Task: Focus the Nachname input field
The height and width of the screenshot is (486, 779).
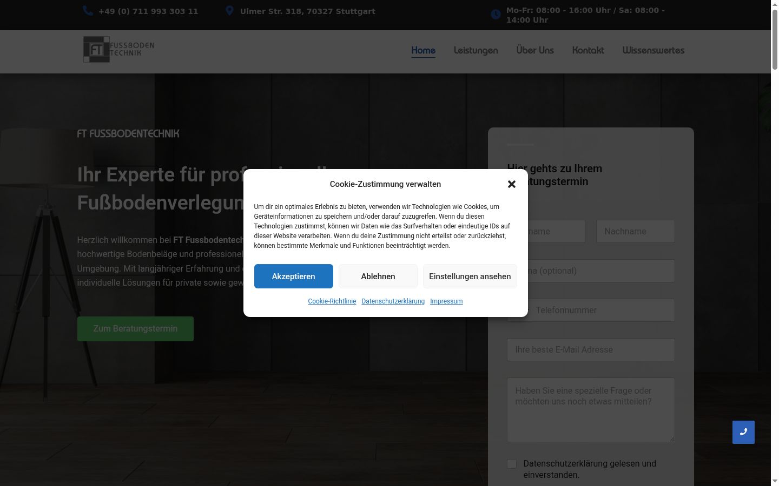Action: 636,232
